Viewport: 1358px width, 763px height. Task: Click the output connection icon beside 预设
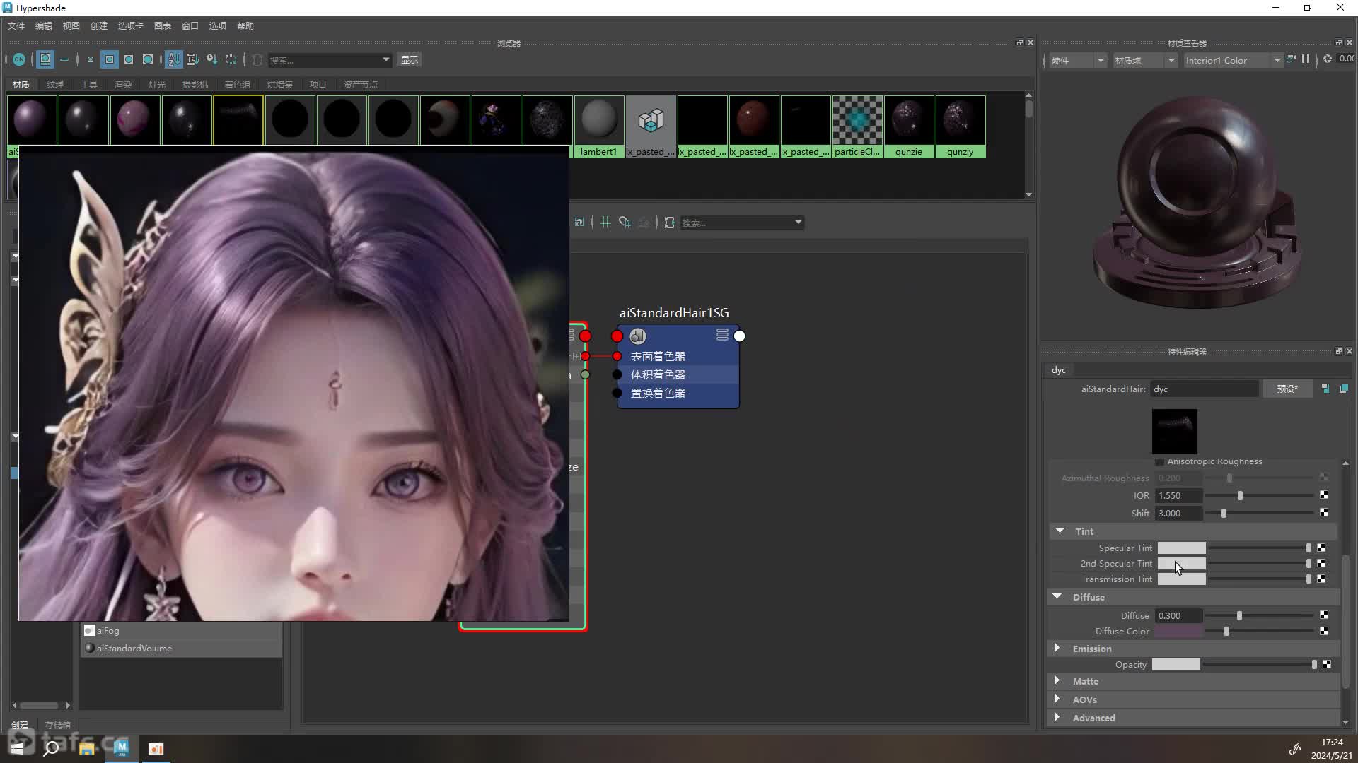(x=1344, y=389)
